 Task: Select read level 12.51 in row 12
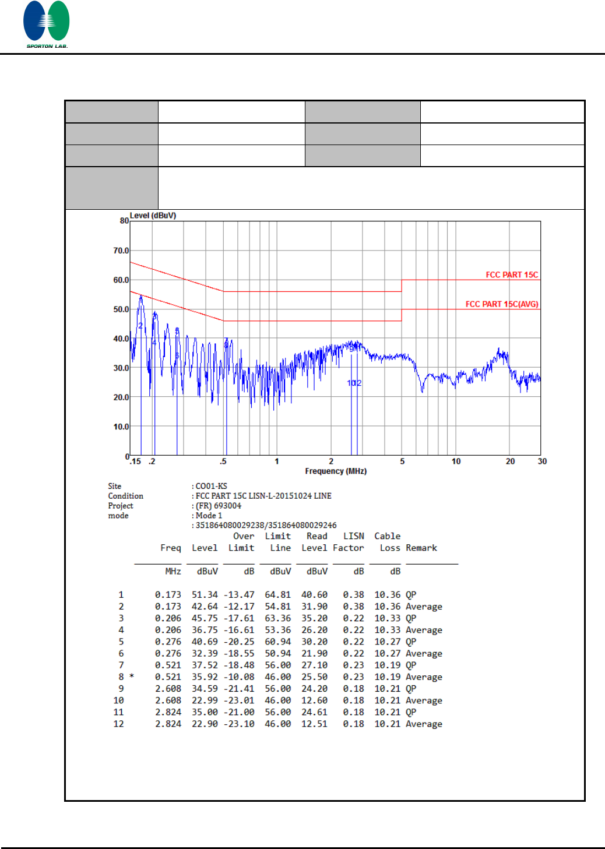pyautogui.click(x=314, y=724)
